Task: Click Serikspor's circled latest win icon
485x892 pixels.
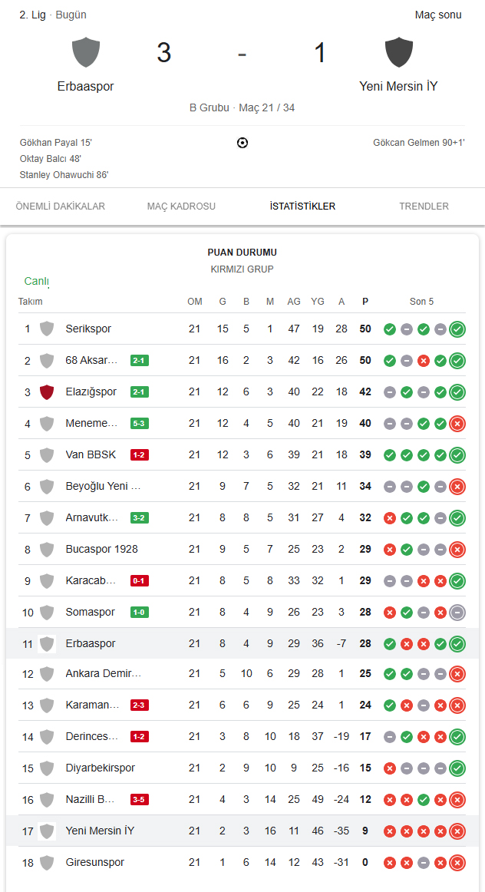Action: tap(457, 329)
